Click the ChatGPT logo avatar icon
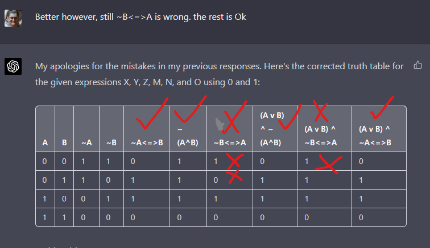Screen dimensions: 430x248 13,66
